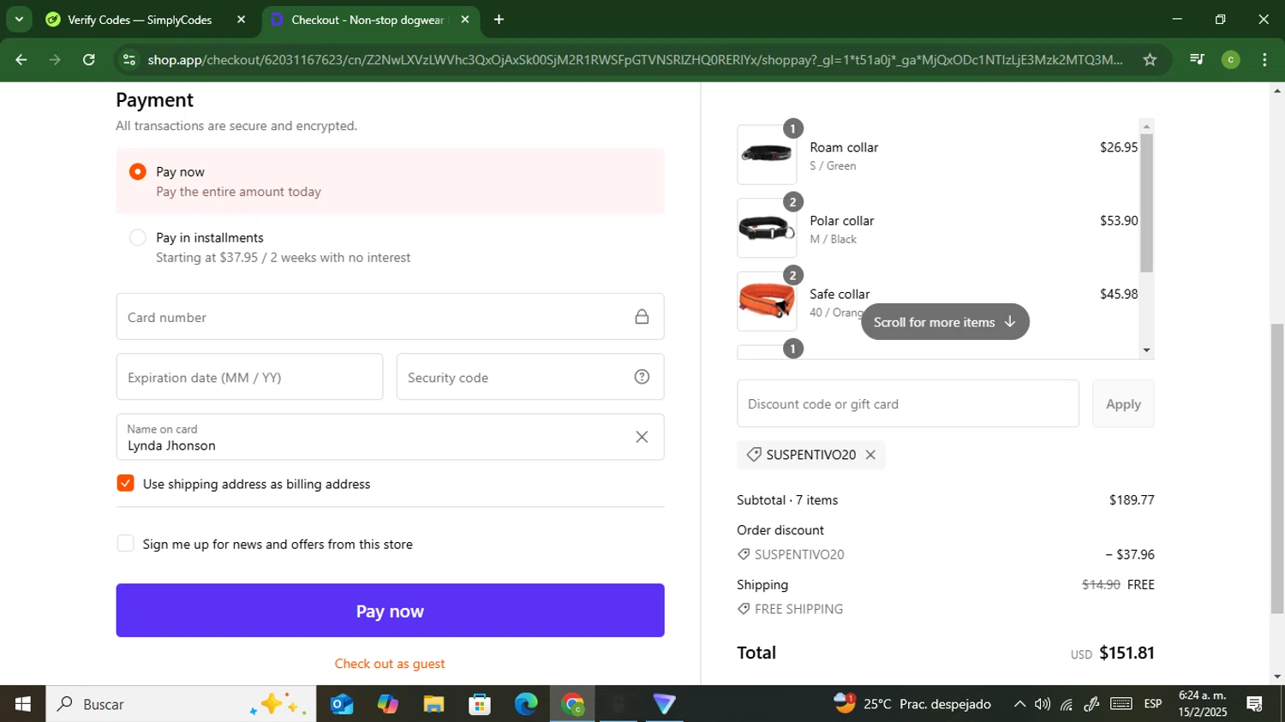Open network connection icon in tray
The width and height of the screenshot is (1285, 722).
1067,704
